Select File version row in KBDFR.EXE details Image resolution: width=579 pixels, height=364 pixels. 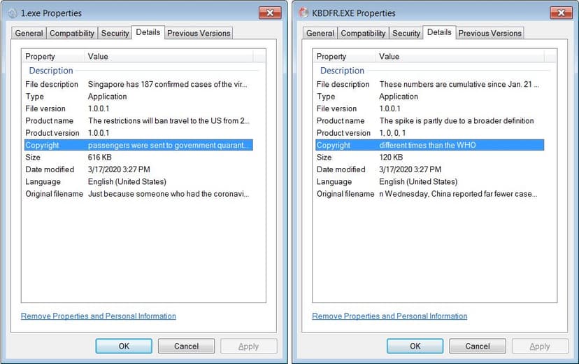click(x=430, y=108)
